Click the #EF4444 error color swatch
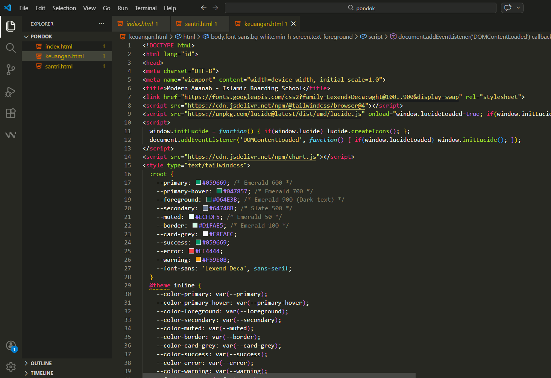This screenshot has height=378, width=551. tap(191, 251)
